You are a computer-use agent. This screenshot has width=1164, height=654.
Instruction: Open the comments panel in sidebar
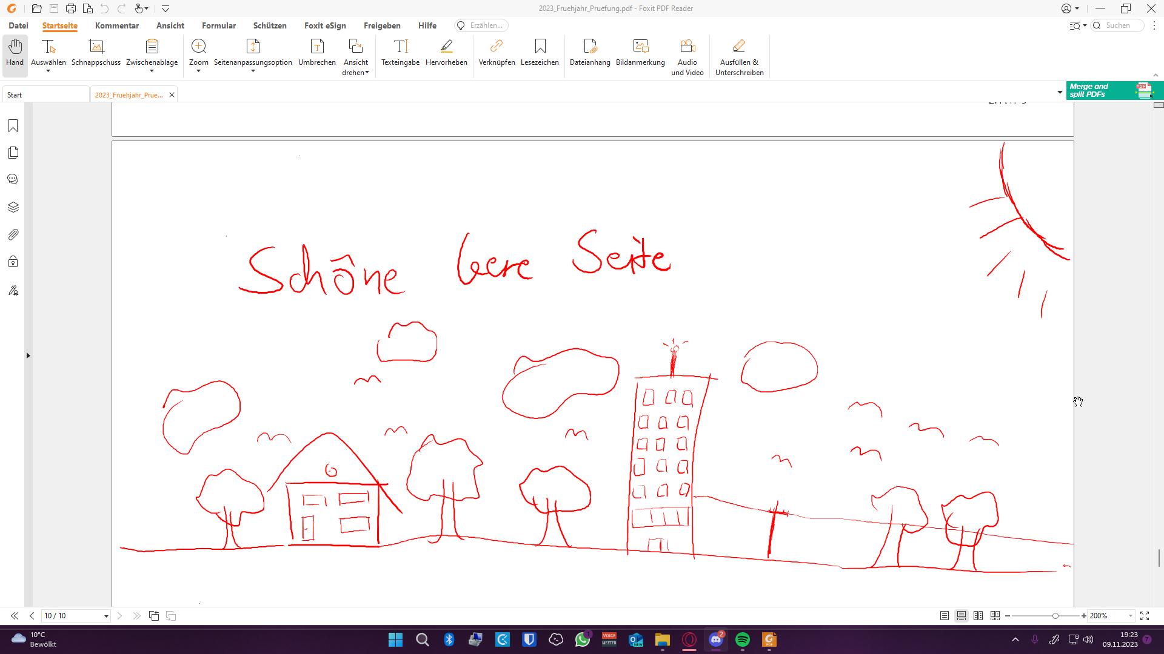click(x=13, y=179)
